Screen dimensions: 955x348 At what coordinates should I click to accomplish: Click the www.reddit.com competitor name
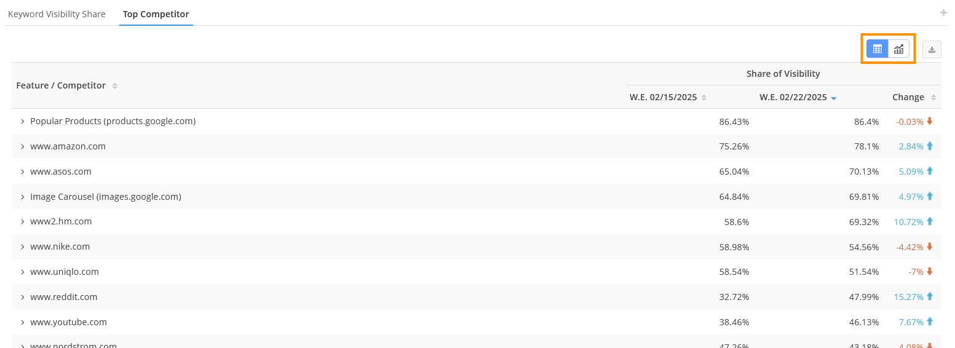[x=63, y=297]
